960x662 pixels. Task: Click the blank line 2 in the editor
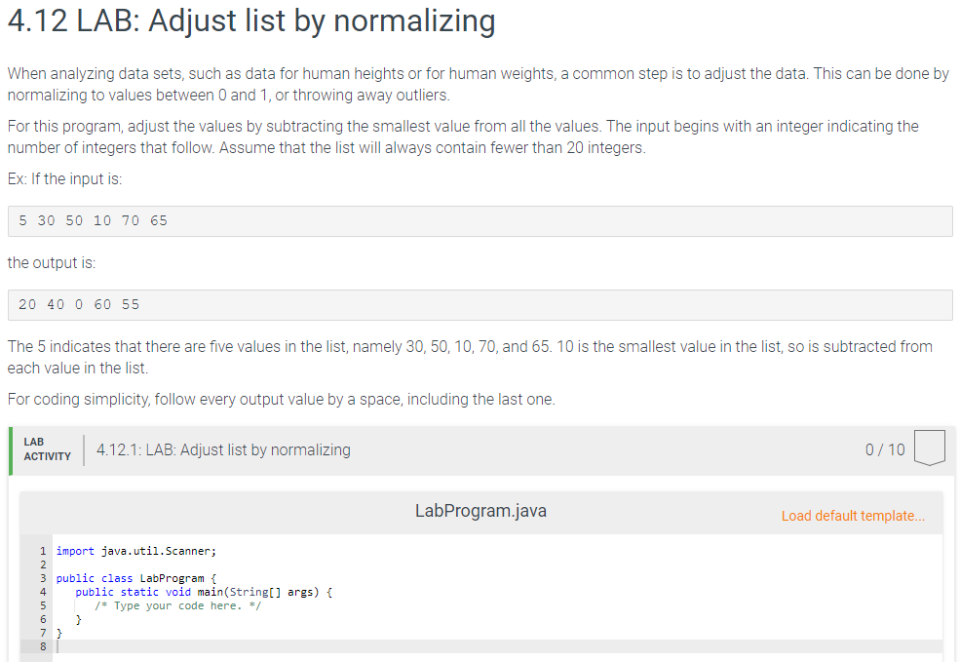(x=497, y=565)
